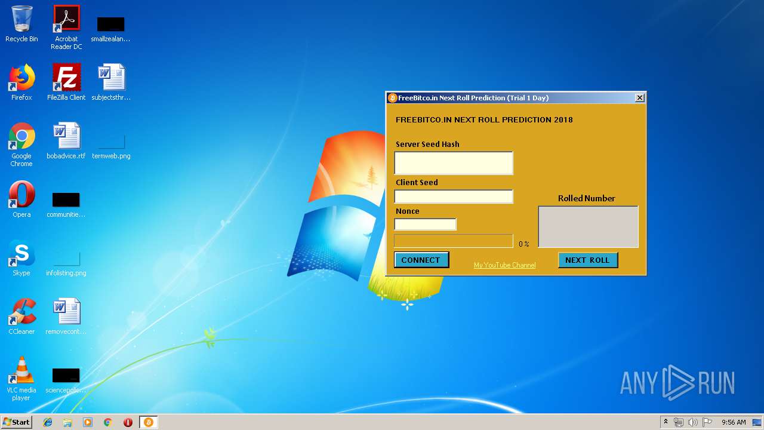Launch Skype desktop shortcut
764x430 pixels.
pos(21,258)
